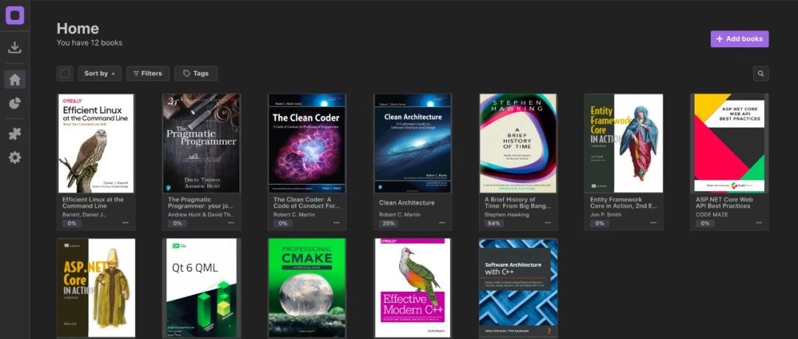This screenshot has width=798, height=339.
Task: Open ASP.NET Core in Action cover
Action: tap(96, 288)
